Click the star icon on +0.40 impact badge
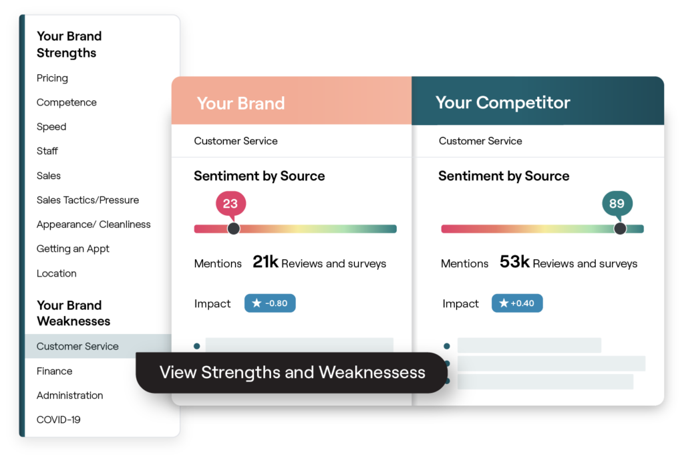 504,303
